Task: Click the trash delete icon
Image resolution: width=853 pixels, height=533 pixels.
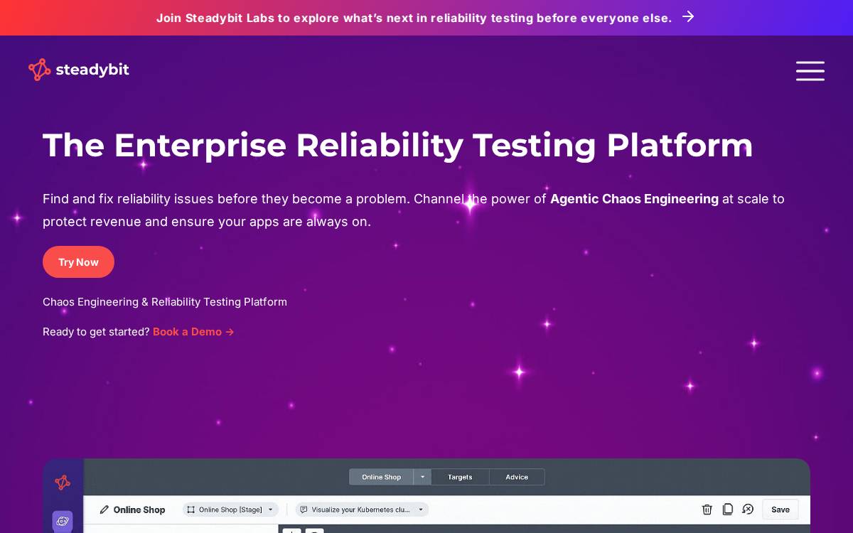Action: 707,509
